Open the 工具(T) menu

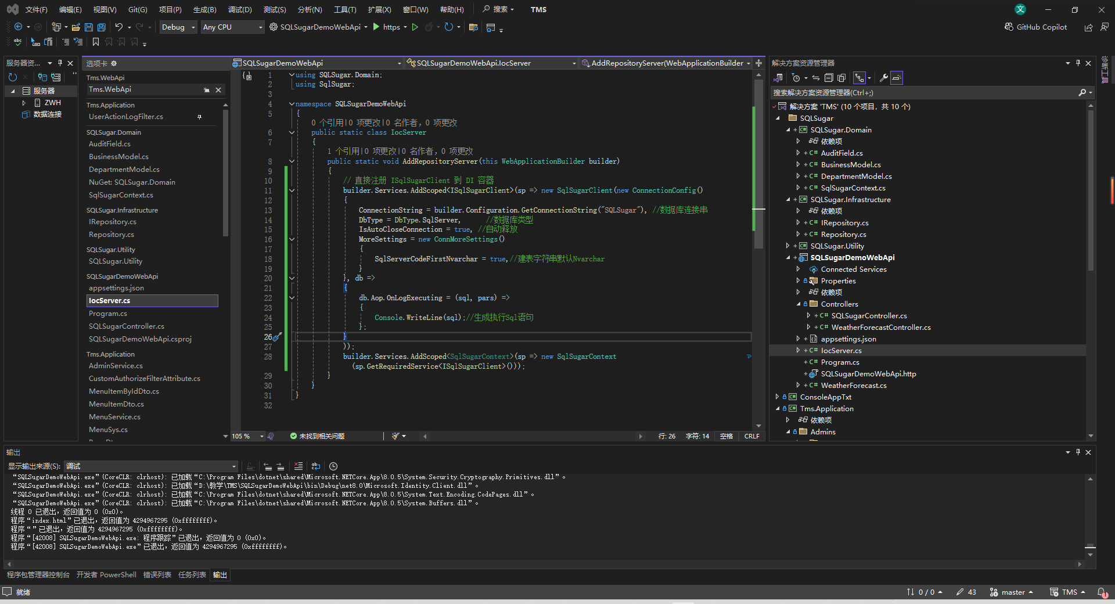click(345, 10)
